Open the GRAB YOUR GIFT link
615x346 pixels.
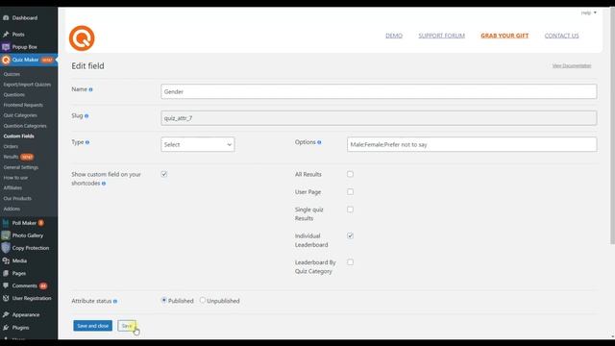coord(504,36)
